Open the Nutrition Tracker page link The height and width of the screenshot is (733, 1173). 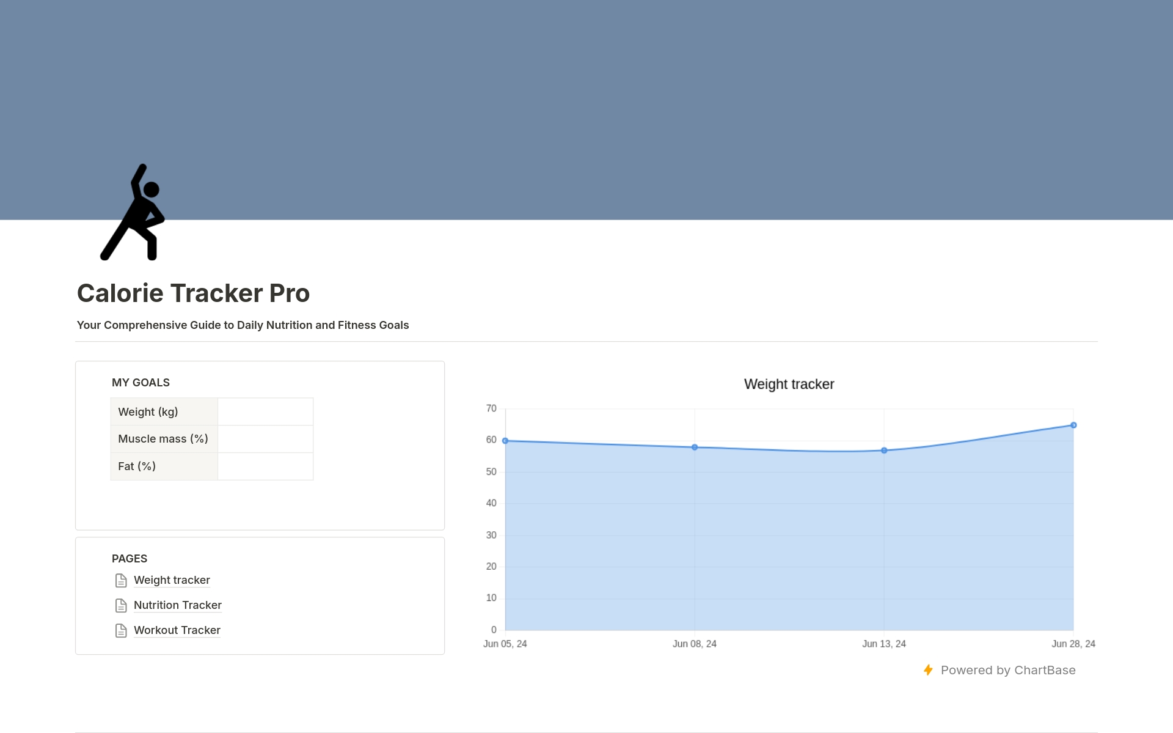point(177,605)
